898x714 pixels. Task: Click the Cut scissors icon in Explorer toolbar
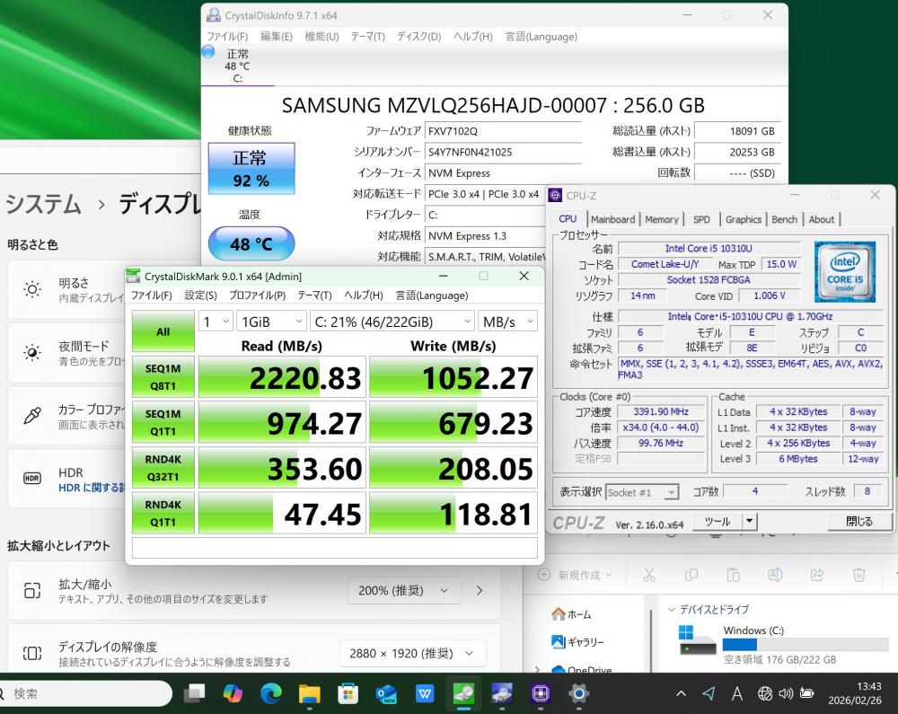(649, 575)
